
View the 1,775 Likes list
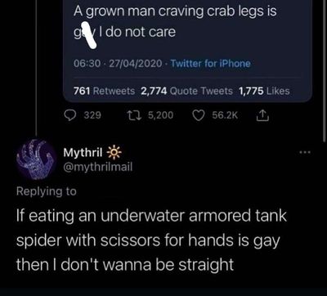point(264,91)
